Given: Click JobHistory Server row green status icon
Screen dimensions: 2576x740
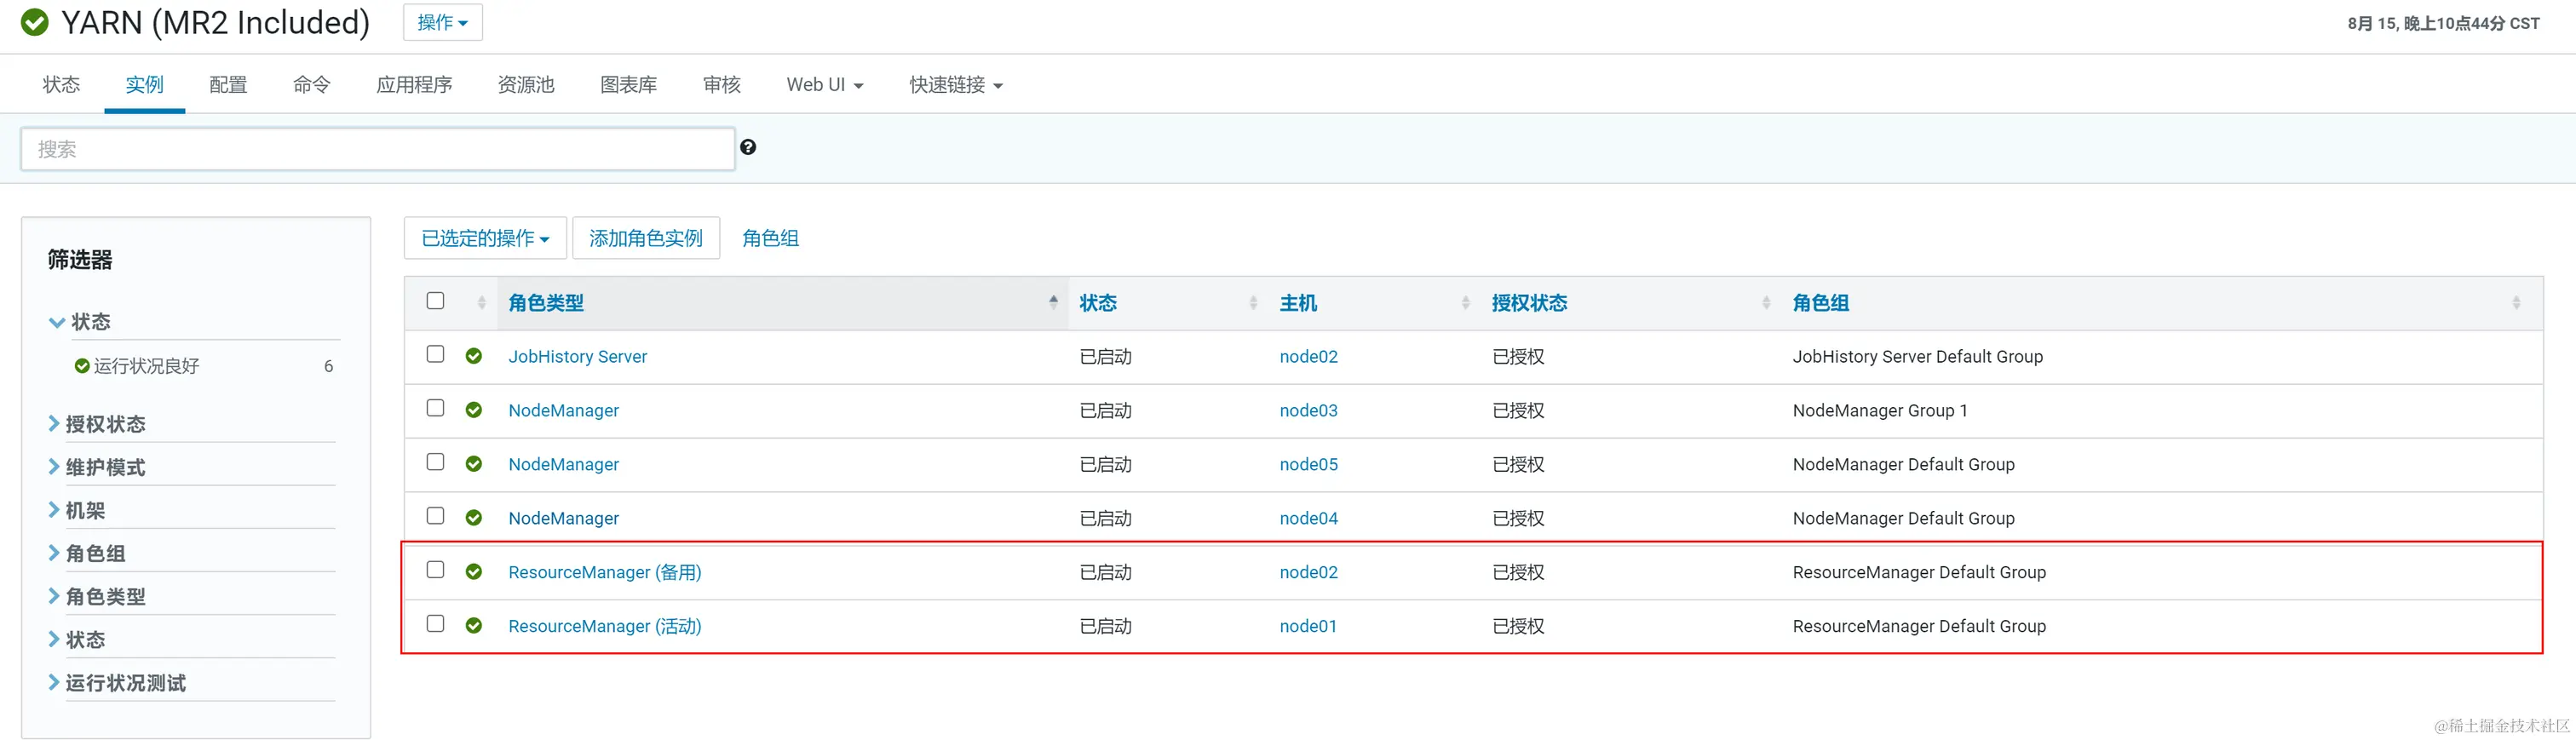Looking at the screenshot, I should [x=474, y=356].
